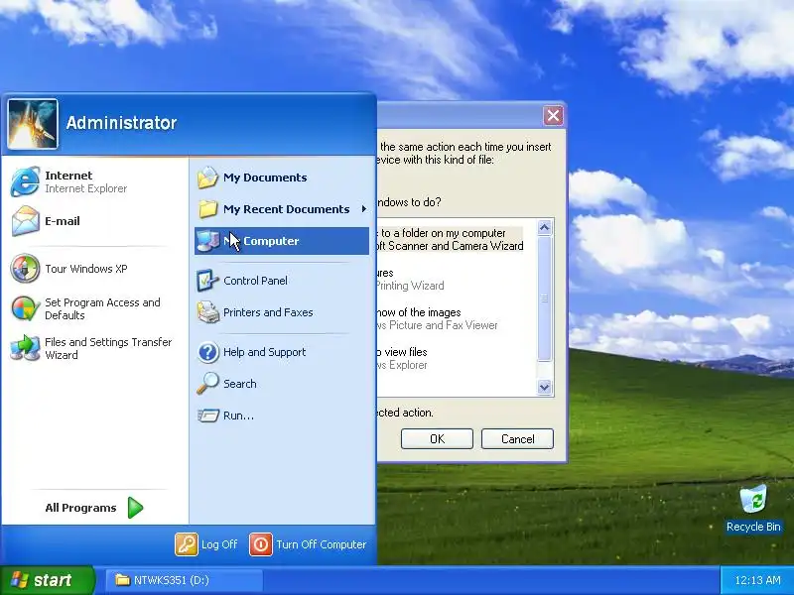Close the autoplay dialog with red X
Image resolution: width=794 pixels, height=595 pixels.
click(x=553, y=116)
